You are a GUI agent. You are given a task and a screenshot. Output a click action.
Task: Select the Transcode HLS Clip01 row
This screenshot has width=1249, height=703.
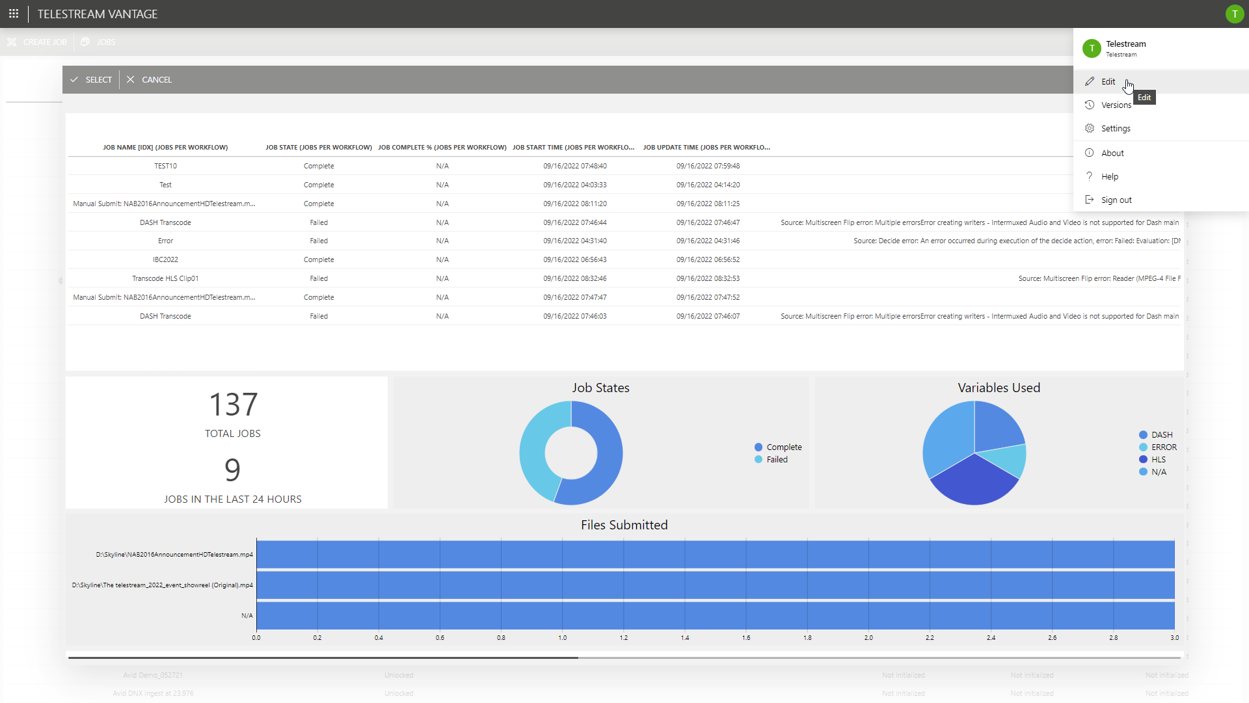(x=624, y=278)
